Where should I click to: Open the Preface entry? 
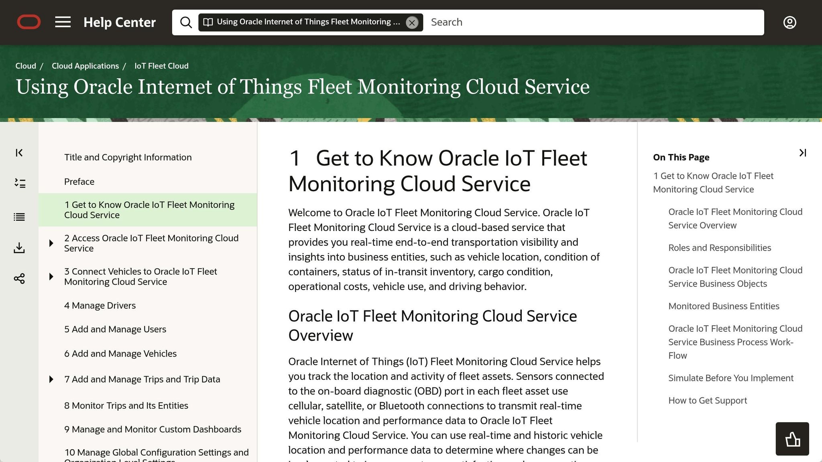tap(79, 182)
